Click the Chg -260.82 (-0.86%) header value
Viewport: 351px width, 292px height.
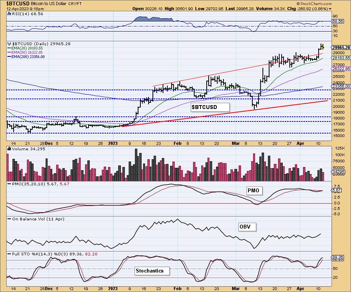[x=307, y=9]
